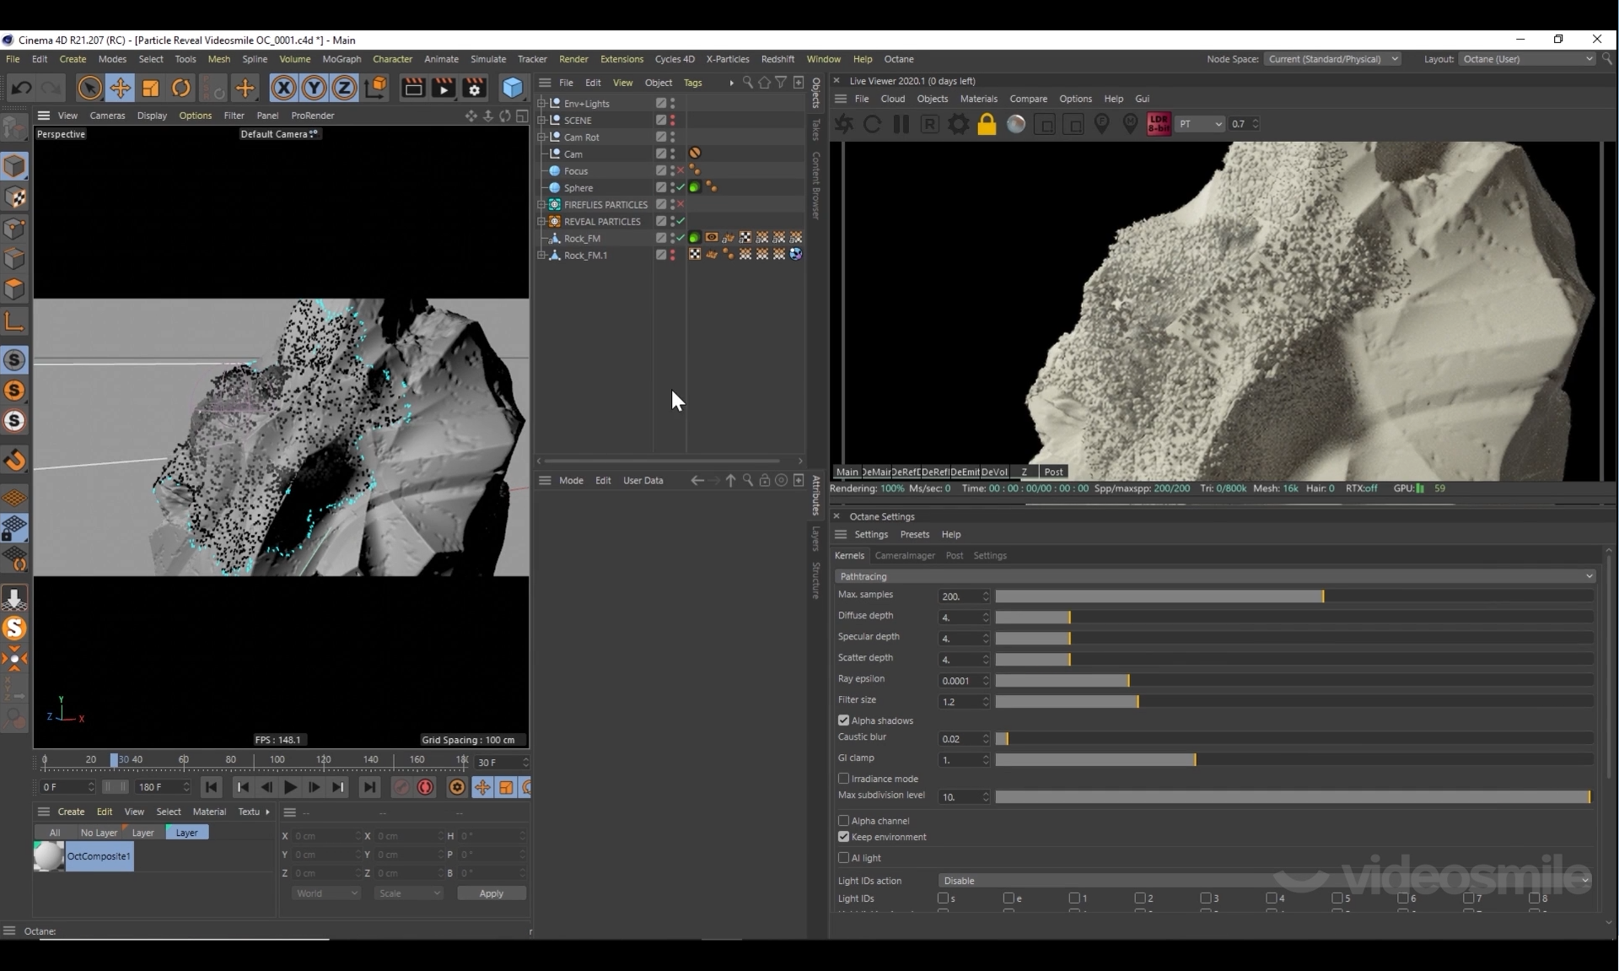Enable the Irradiance mode checkbox

843,779
